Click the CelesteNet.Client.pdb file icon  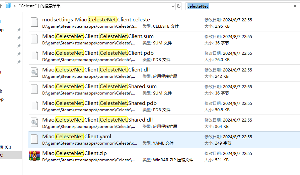(x=34, y=56)
